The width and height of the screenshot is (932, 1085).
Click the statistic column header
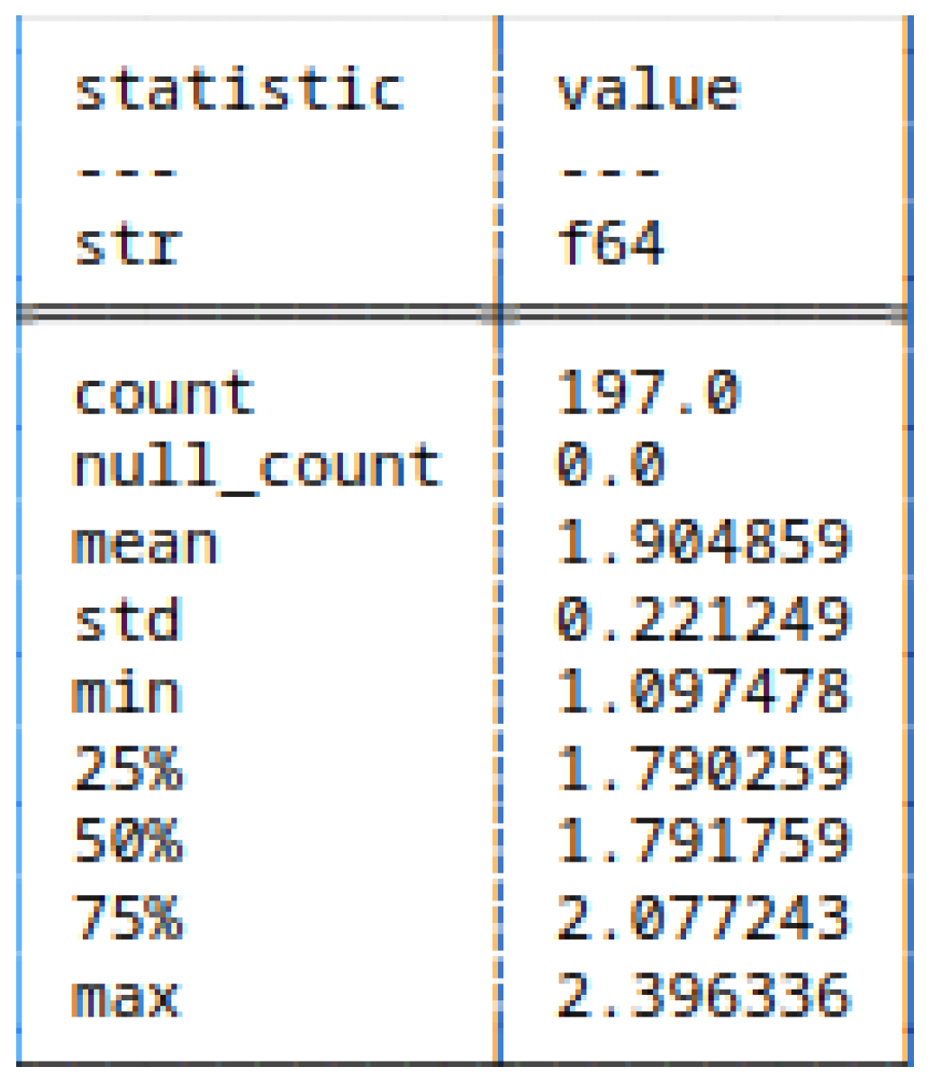click(x=239, y=90)
